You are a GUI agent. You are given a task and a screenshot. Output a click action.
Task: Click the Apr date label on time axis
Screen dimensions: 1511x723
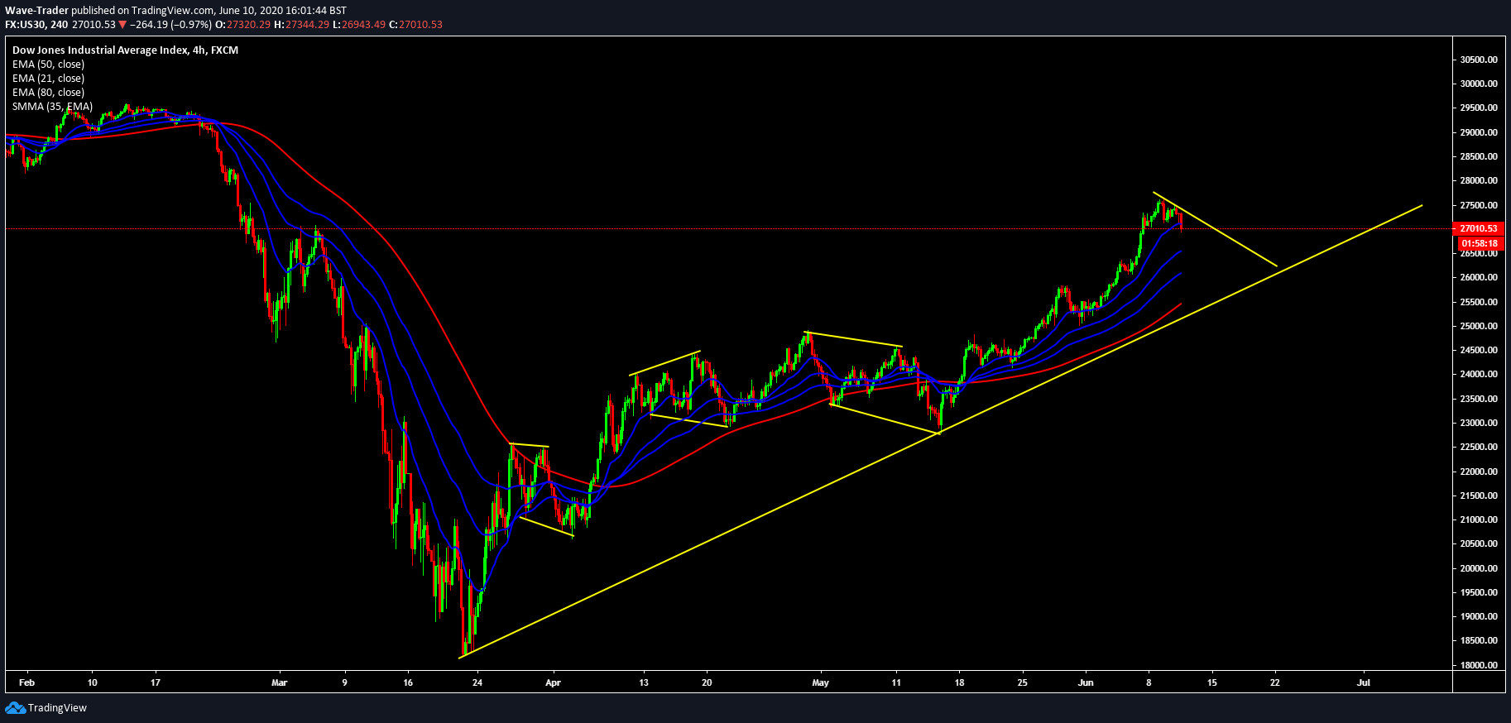tap(553, 682)
